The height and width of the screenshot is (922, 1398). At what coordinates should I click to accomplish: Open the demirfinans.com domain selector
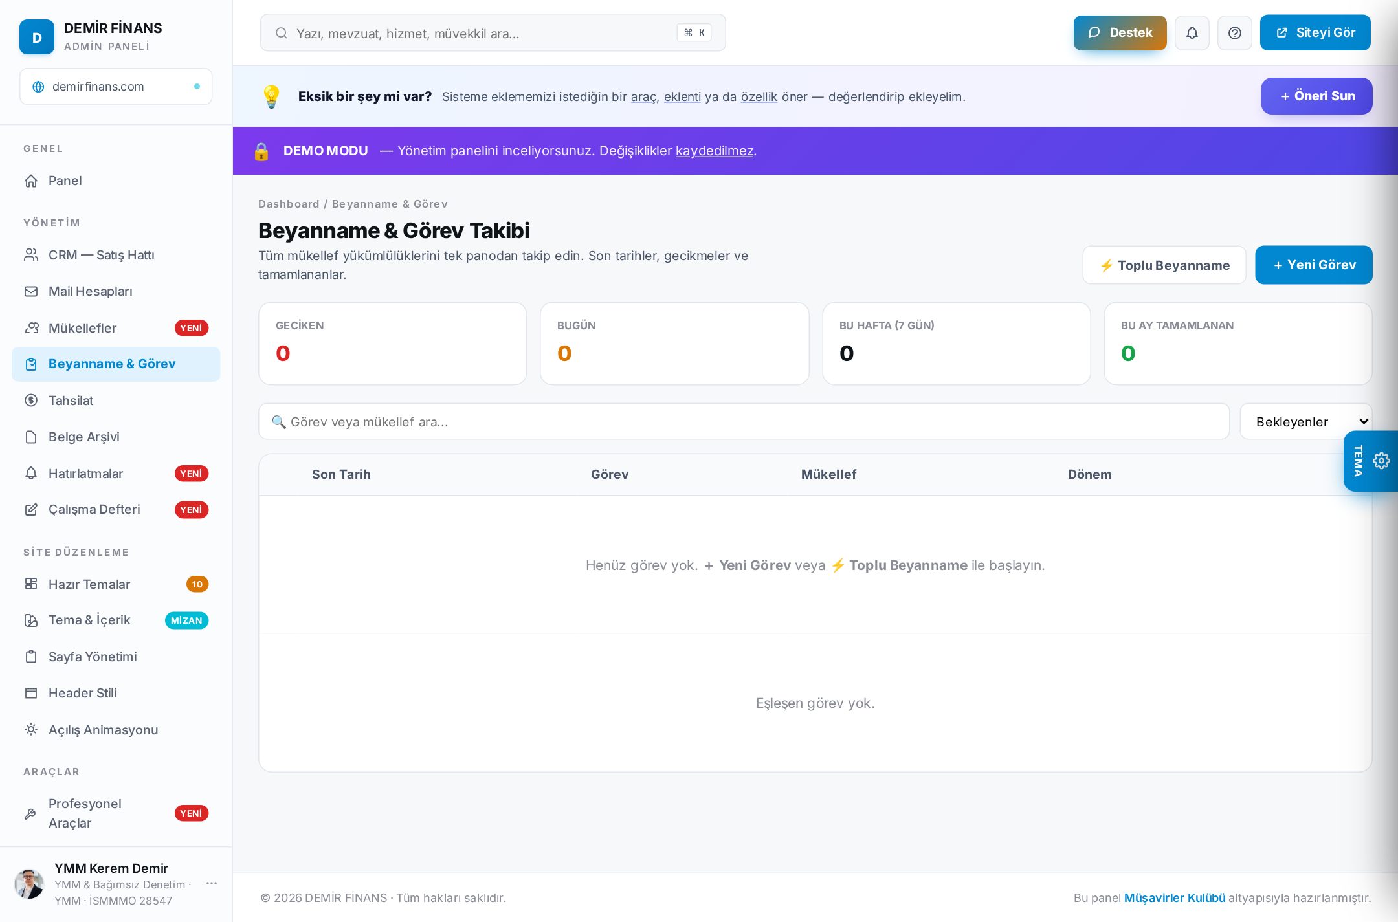pyautogui.click(x=116, y=87)
